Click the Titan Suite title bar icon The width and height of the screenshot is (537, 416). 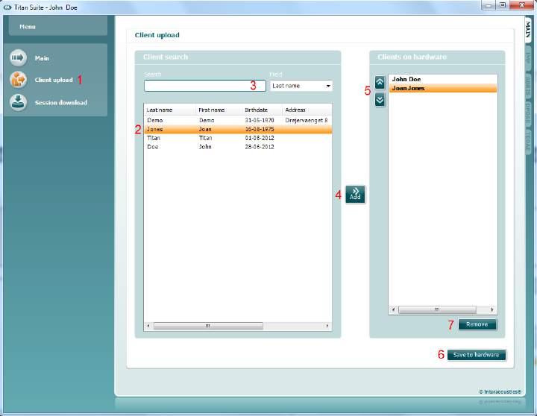[x=7, y=7]
